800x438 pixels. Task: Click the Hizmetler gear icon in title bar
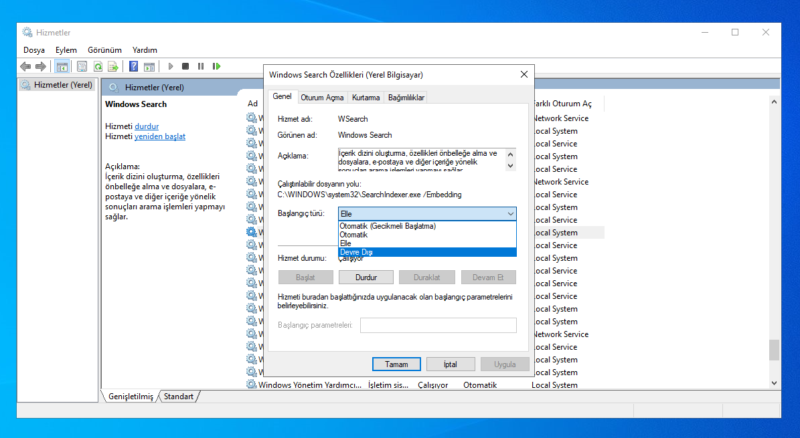click(x=27, y=32)
